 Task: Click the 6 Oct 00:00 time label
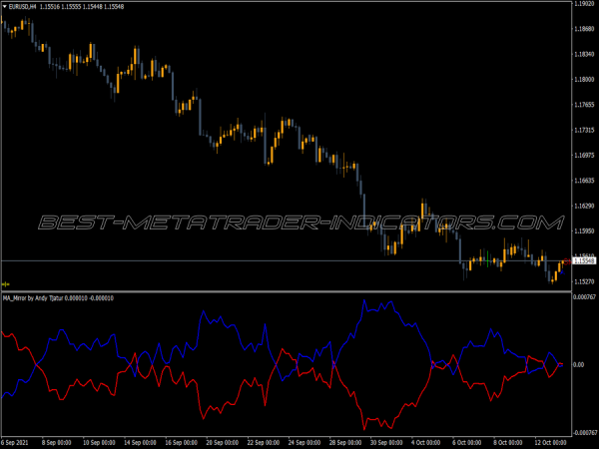(467, 442)
